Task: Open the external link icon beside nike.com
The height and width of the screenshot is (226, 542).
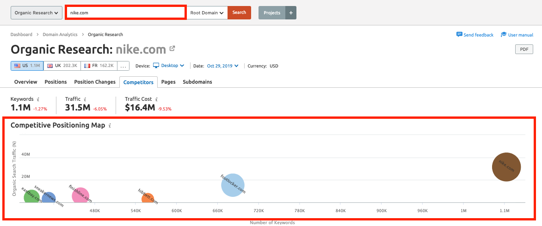Action: coord(172,49)
